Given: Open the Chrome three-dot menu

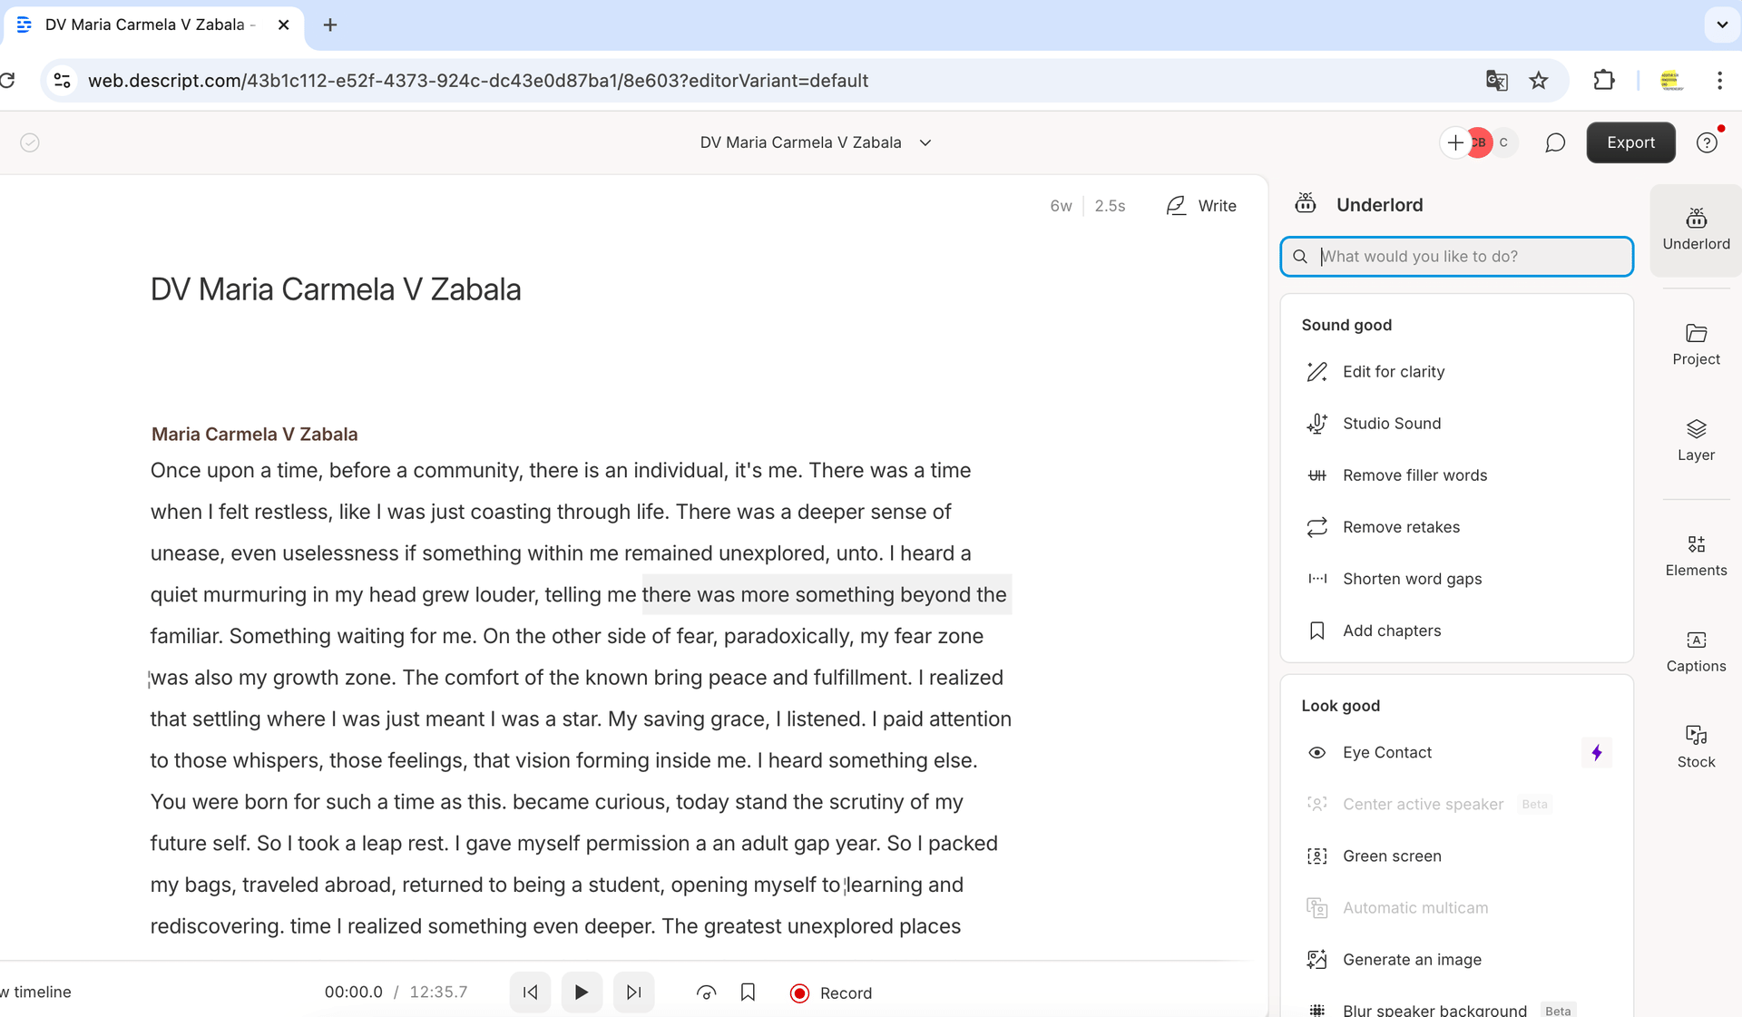Looking at the screenshot, I should click(x=1719, y=81).
